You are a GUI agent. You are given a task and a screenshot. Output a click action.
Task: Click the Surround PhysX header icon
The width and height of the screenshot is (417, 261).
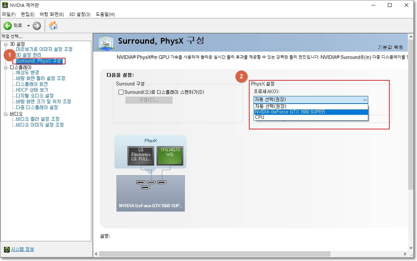tap(106, 43)
